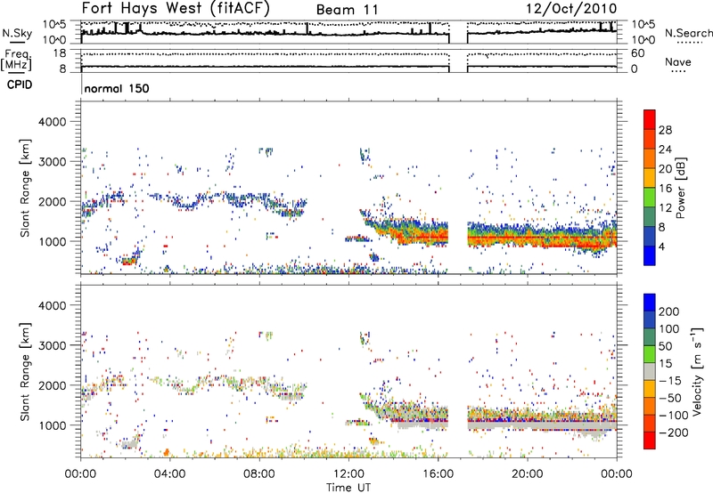
Task: Click the '08:00' time tick label
Action: point(259,474)
